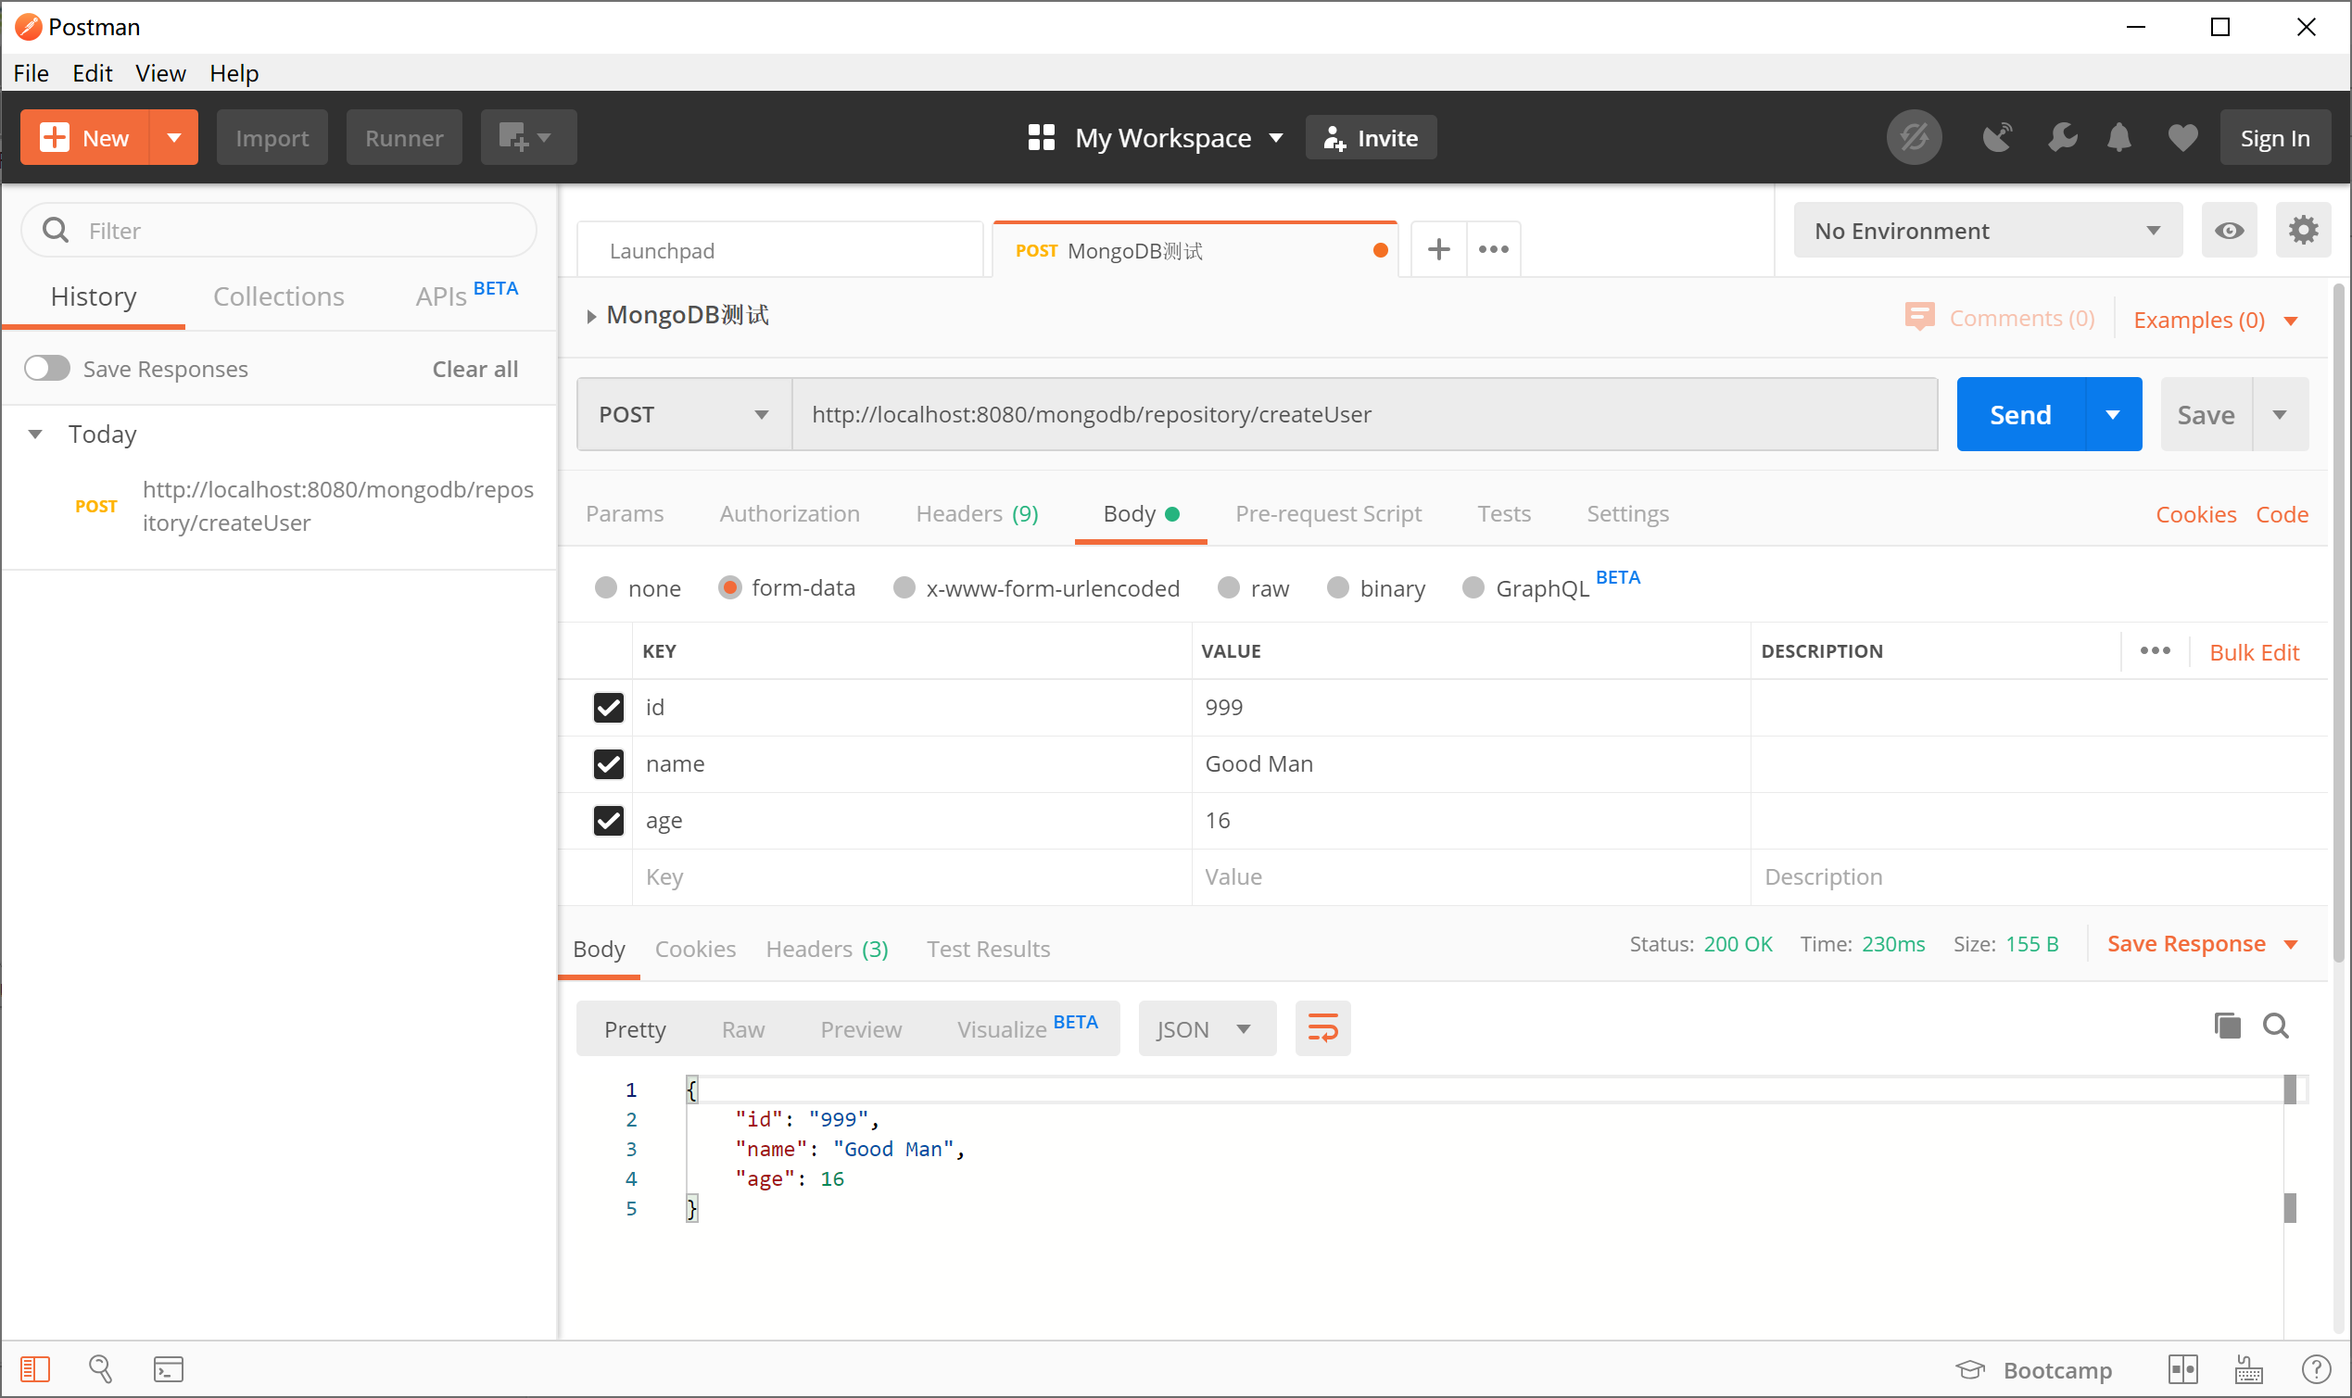Open Postman console icon in status bar
Image resolution: width=2352 pixels, height=1398 pixels.
coord(169,1368)
